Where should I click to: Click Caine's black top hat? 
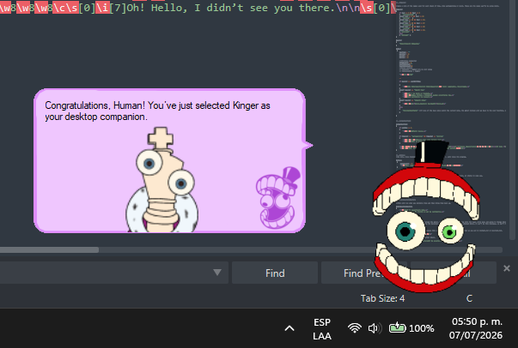point(431,153)
